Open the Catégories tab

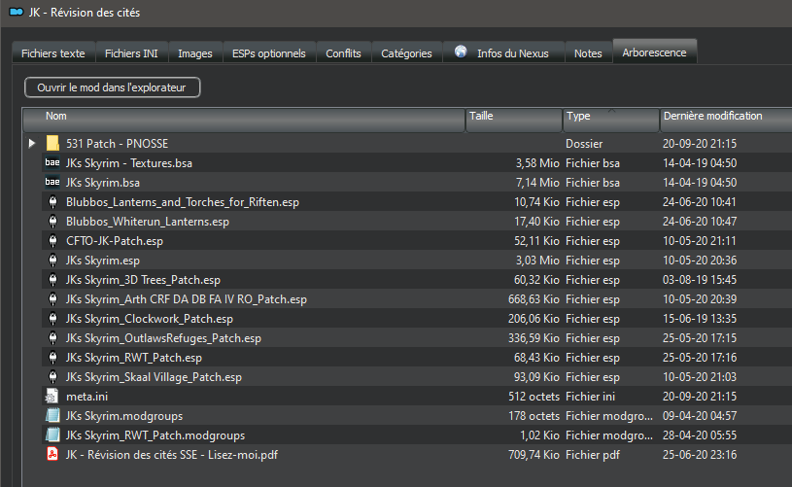pos(406,53)
